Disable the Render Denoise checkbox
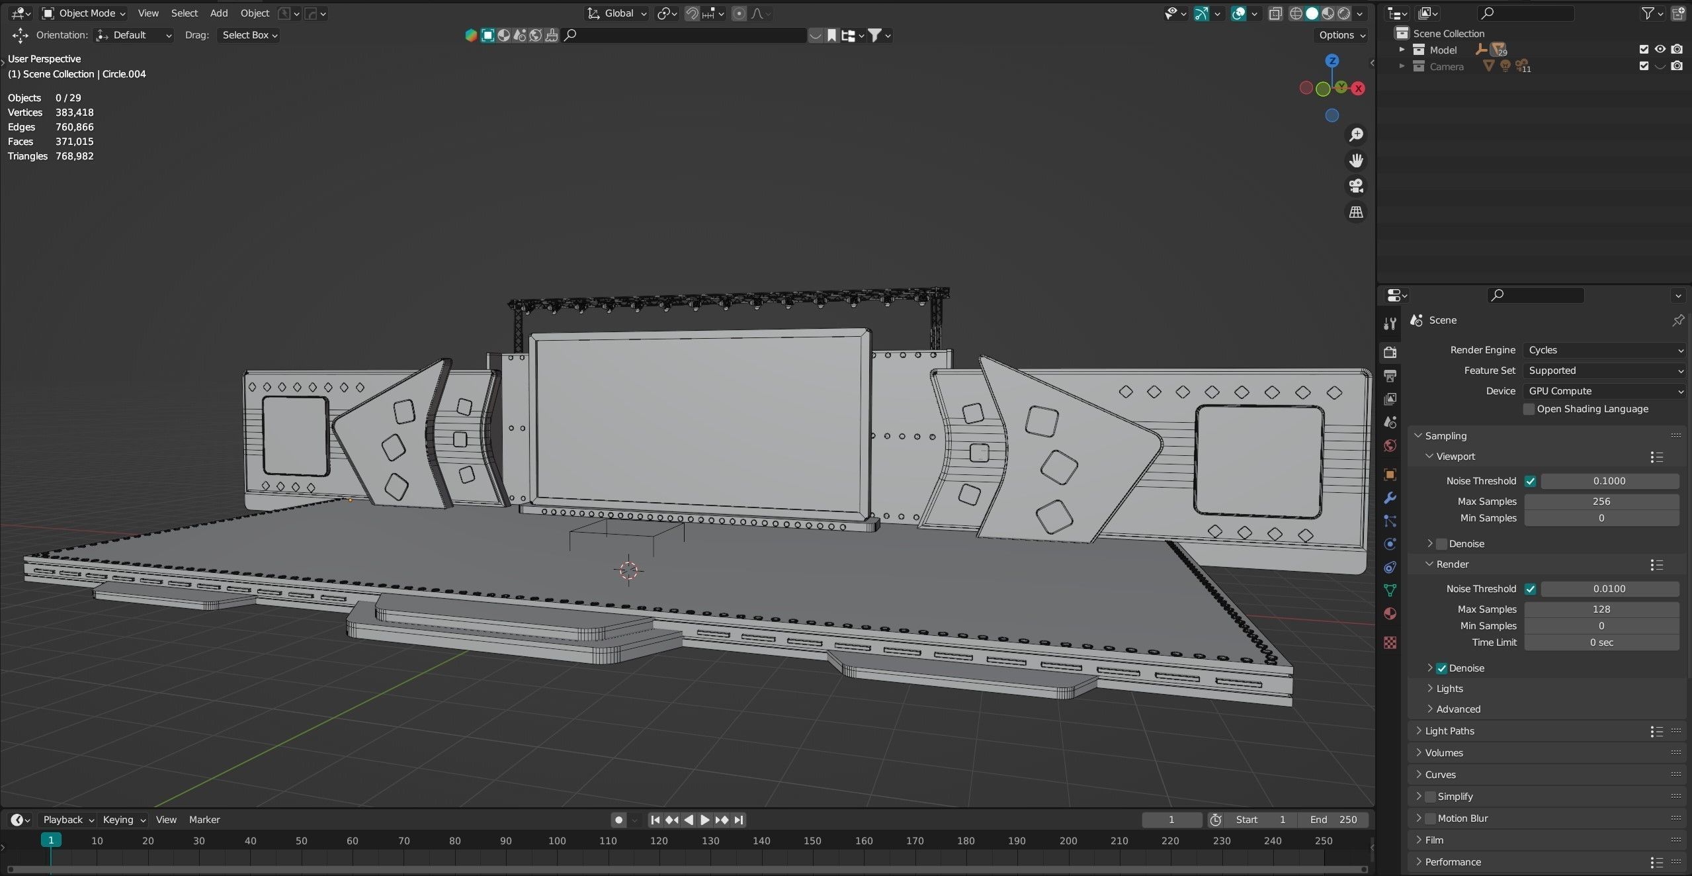Viewport: 1692px width, 876px height. (x=1441, y=668)
